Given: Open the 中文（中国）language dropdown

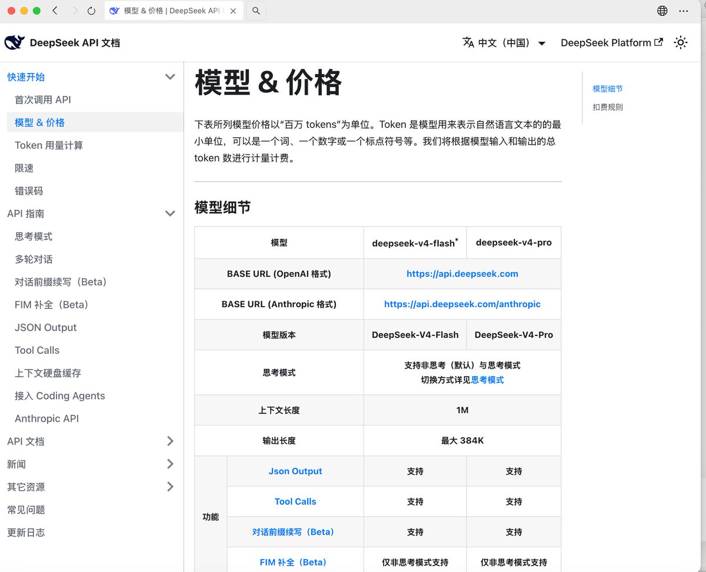Looking at the screenshot, I should tap(505, 42).
